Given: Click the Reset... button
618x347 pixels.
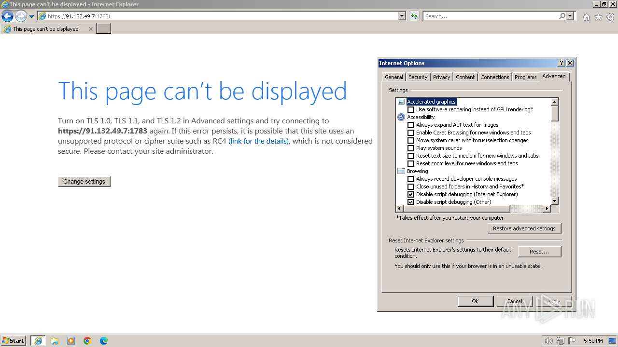Looking at the screenshot, I should [x=539, y=252].
